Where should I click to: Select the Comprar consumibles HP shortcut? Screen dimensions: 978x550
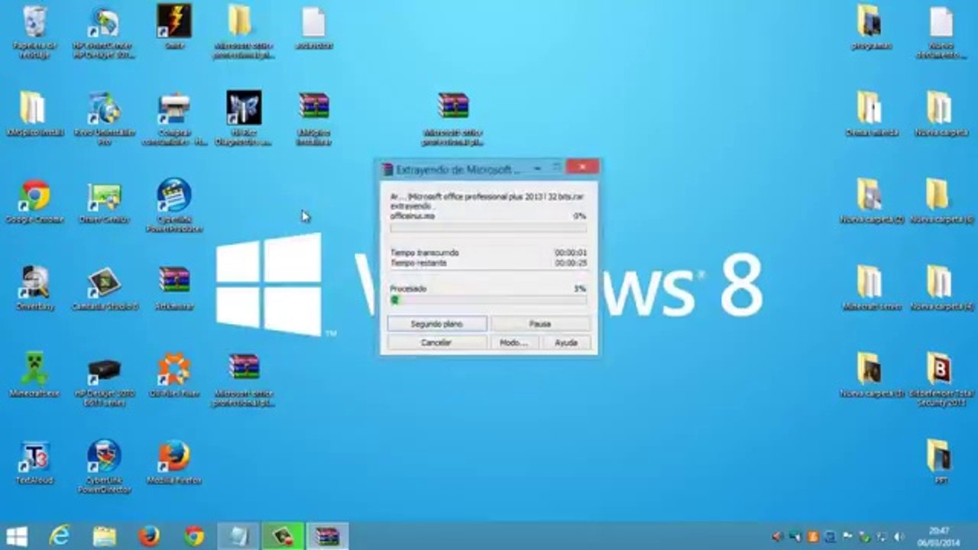click(x=174, y=118)
